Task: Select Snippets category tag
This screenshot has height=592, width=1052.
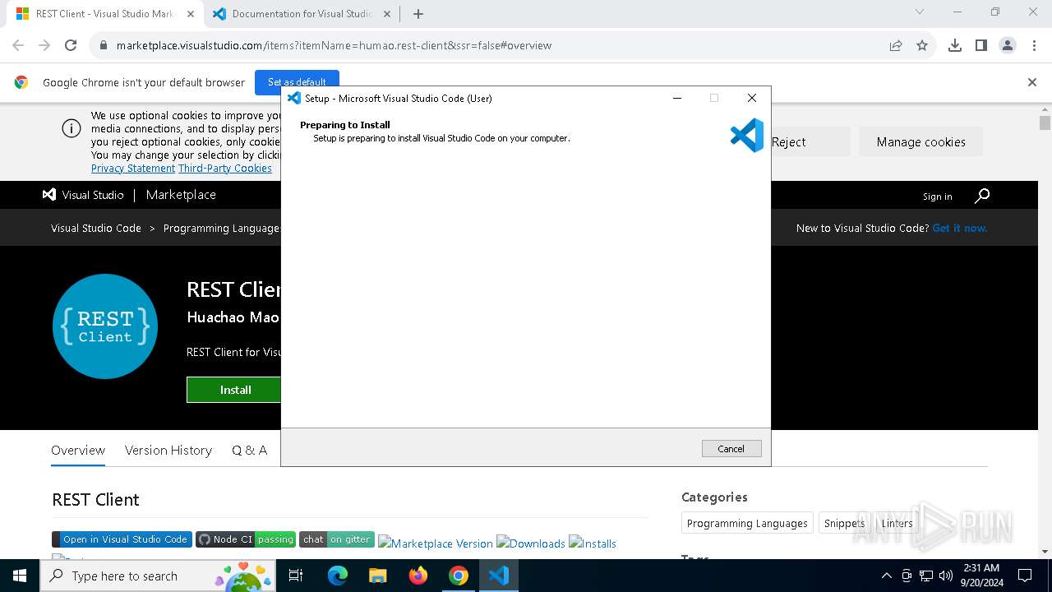Action: click(844, 523)
